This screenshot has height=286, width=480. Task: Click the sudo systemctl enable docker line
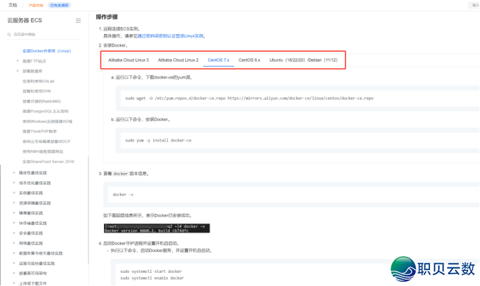coord(152,278)
